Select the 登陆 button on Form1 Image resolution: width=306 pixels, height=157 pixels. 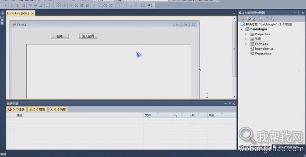tap(60, 37)
